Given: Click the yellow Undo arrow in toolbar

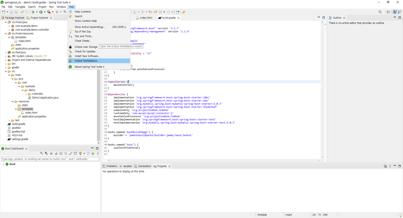Looking at the screenshot, I should click(x=22, y=12).
